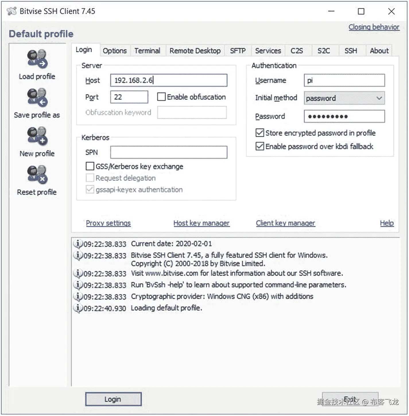Open the Host key manager
The image size is (409, 416).
pyautogui.click(x=201, y=223)
